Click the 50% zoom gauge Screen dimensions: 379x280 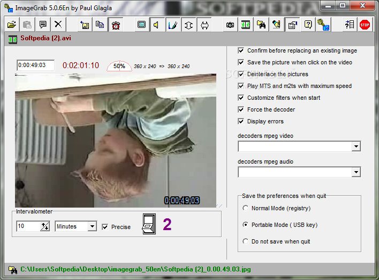click(x=119, y=66)
